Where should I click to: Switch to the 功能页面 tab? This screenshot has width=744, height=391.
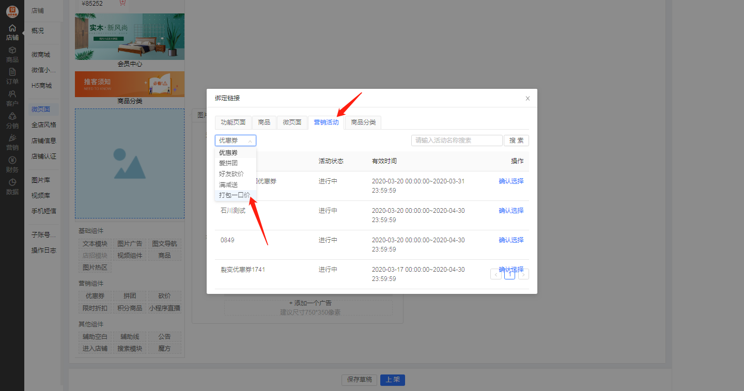point(233,122)
